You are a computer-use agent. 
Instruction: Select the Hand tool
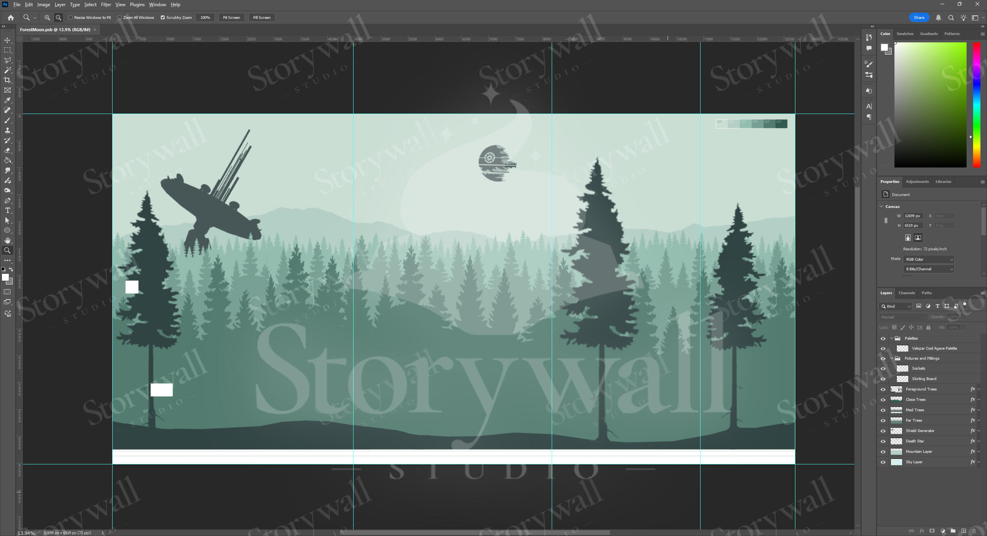(x=7, y=240)
